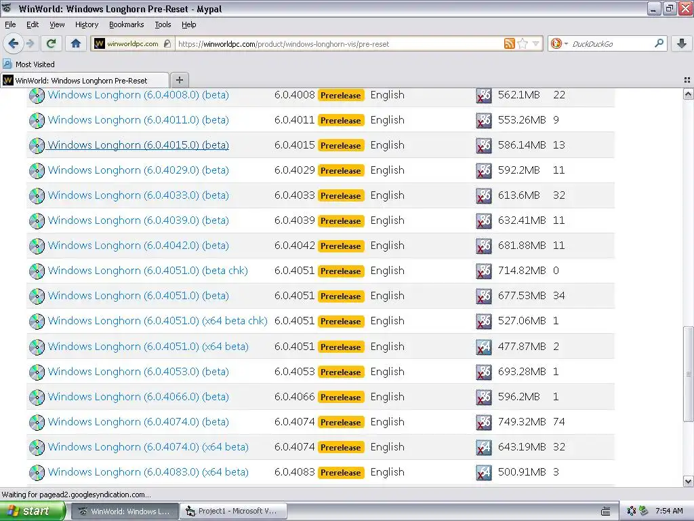Open Windows Longhorn (6.0.4051.0) (x64 beta chk) link

coord(157,321)
